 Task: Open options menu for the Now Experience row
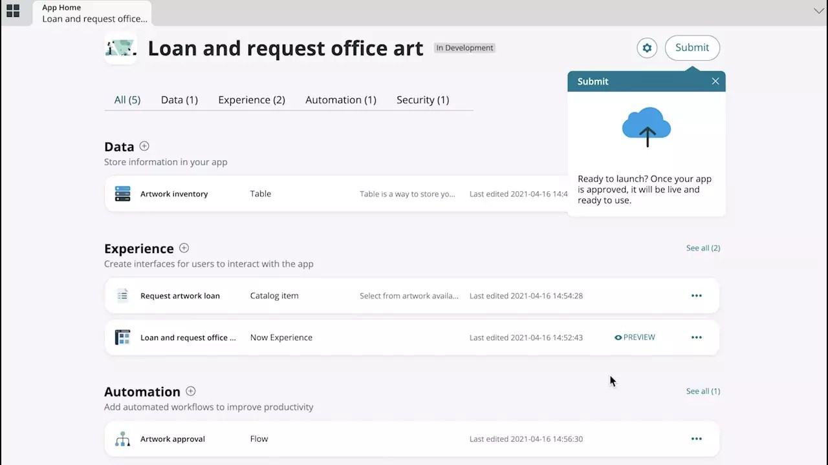[697, 336]
